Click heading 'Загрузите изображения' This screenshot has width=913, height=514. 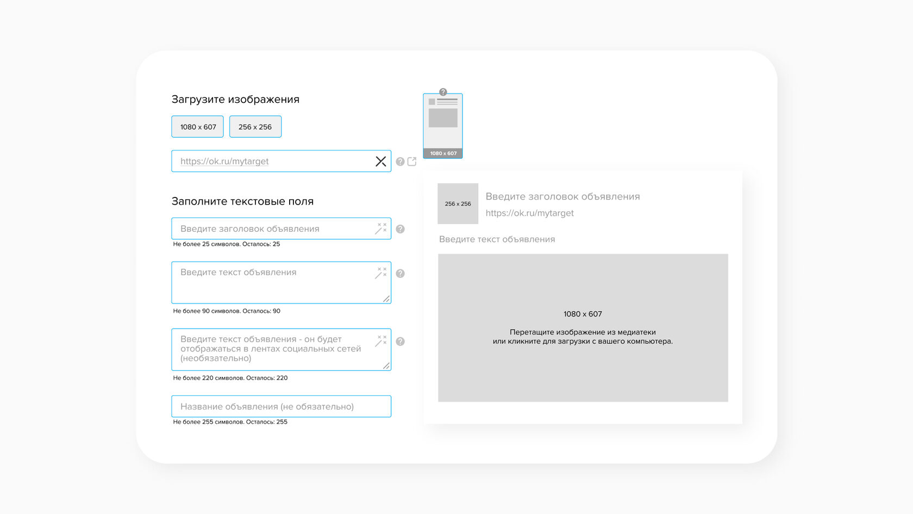235,100
